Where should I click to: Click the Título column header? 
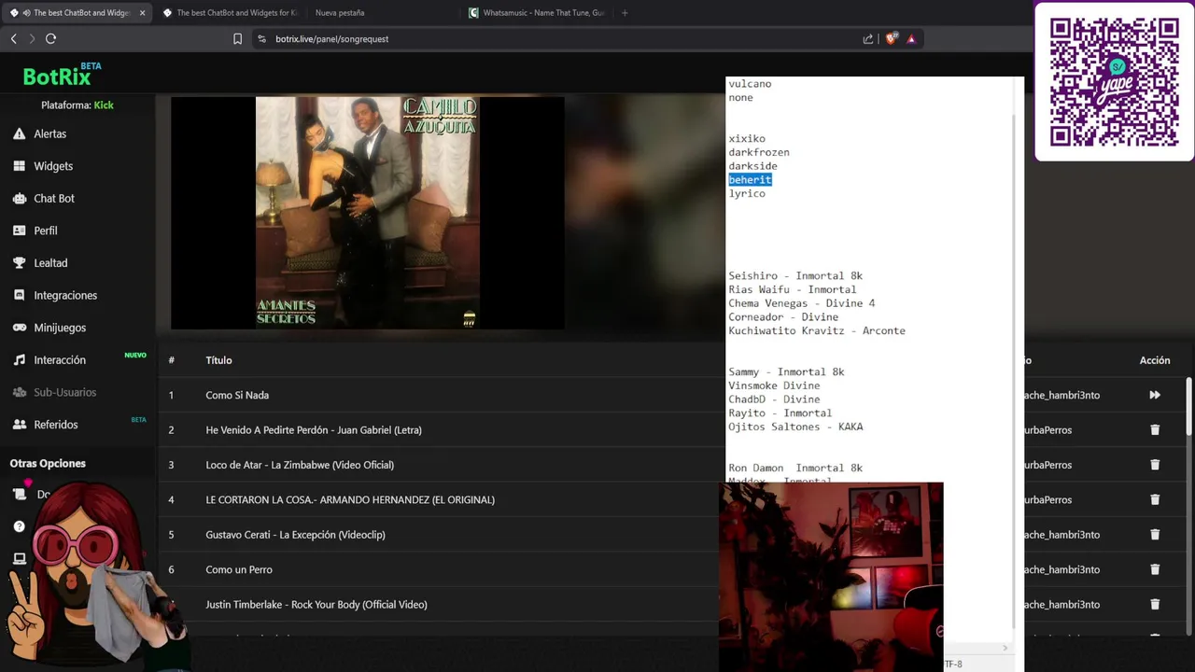point(218,360)
